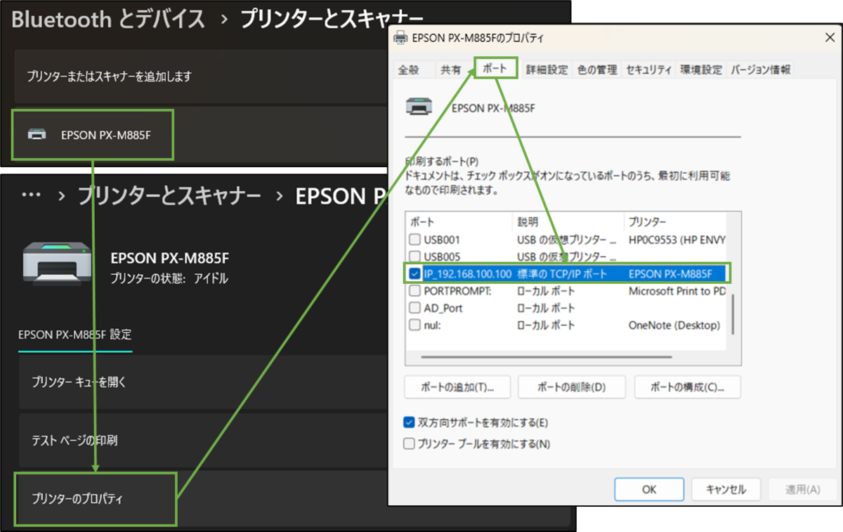Screen dimensions: 843x532
Task: Check the USB005 port checkbox
Action: [414, 257]
